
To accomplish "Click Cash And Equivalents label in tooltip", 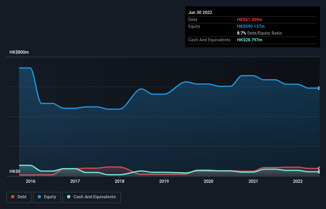I will [x=209, y=40].
